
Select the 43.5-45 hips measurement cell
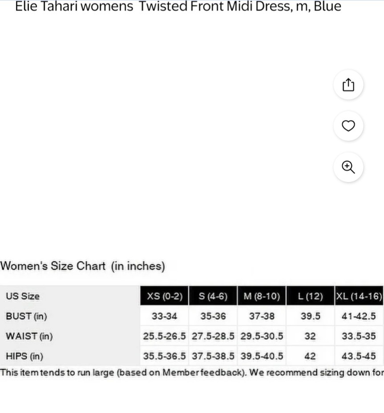[359, 356]
